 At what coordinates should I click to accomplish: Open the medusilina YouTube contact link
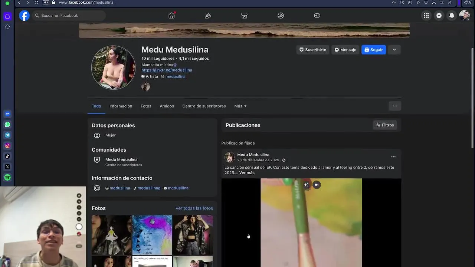178,188
